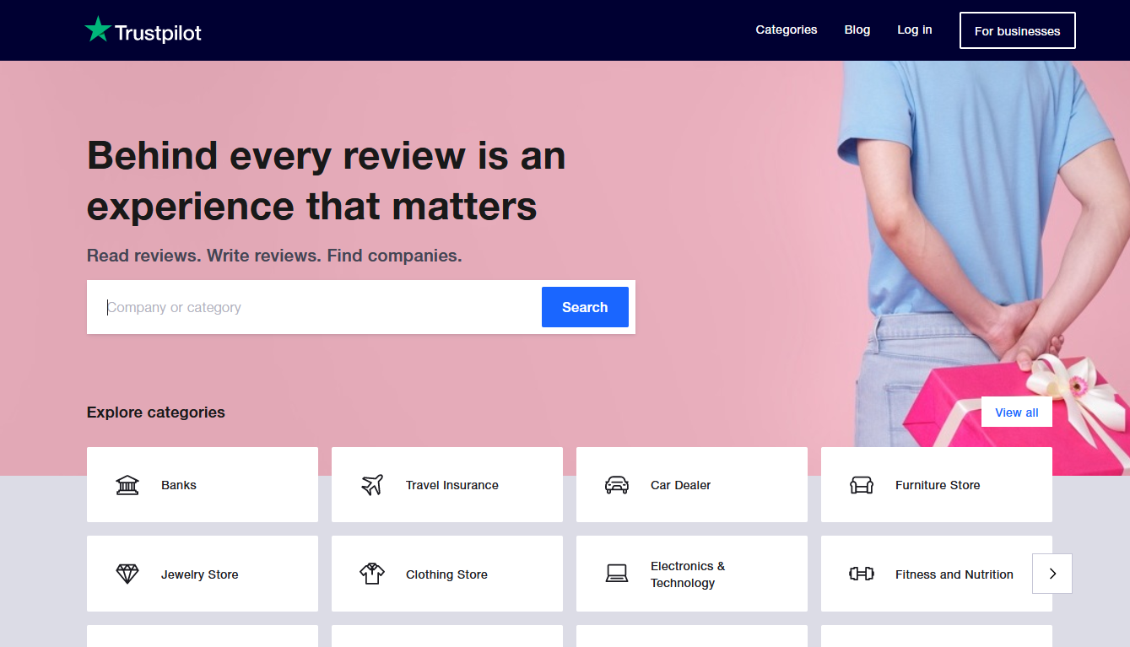Select the dumbbell icon for Fitness and Nutrition
This screenshot has height=647, width=1130.
[862, 574]
